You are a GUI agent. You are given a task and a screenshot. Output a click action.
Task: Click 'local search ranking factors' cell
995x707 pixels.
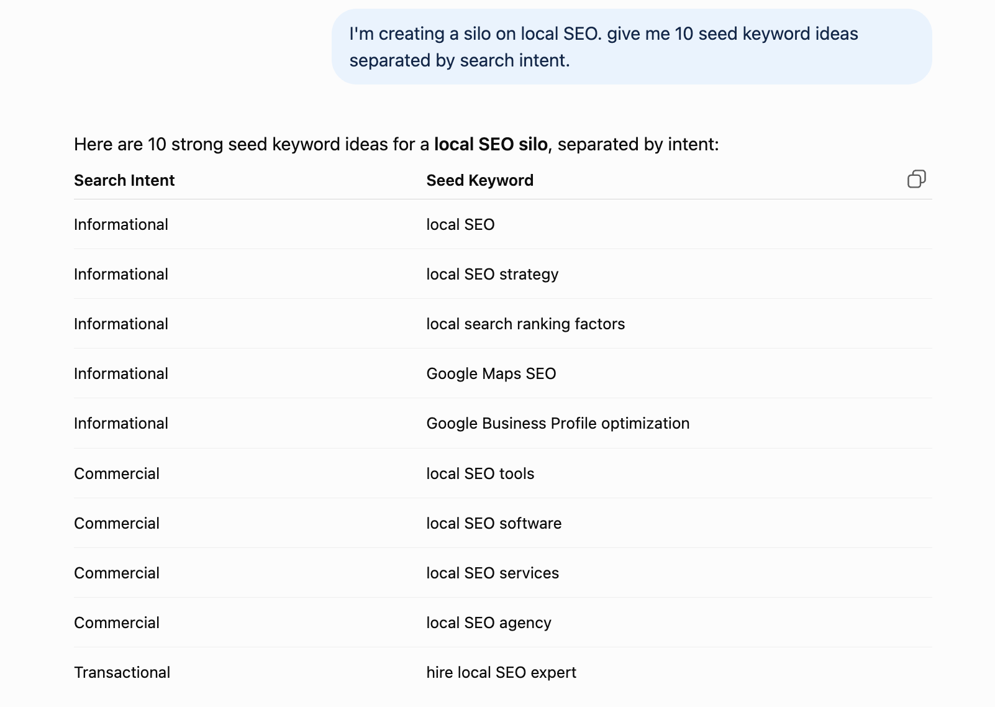tap(525, 324)
